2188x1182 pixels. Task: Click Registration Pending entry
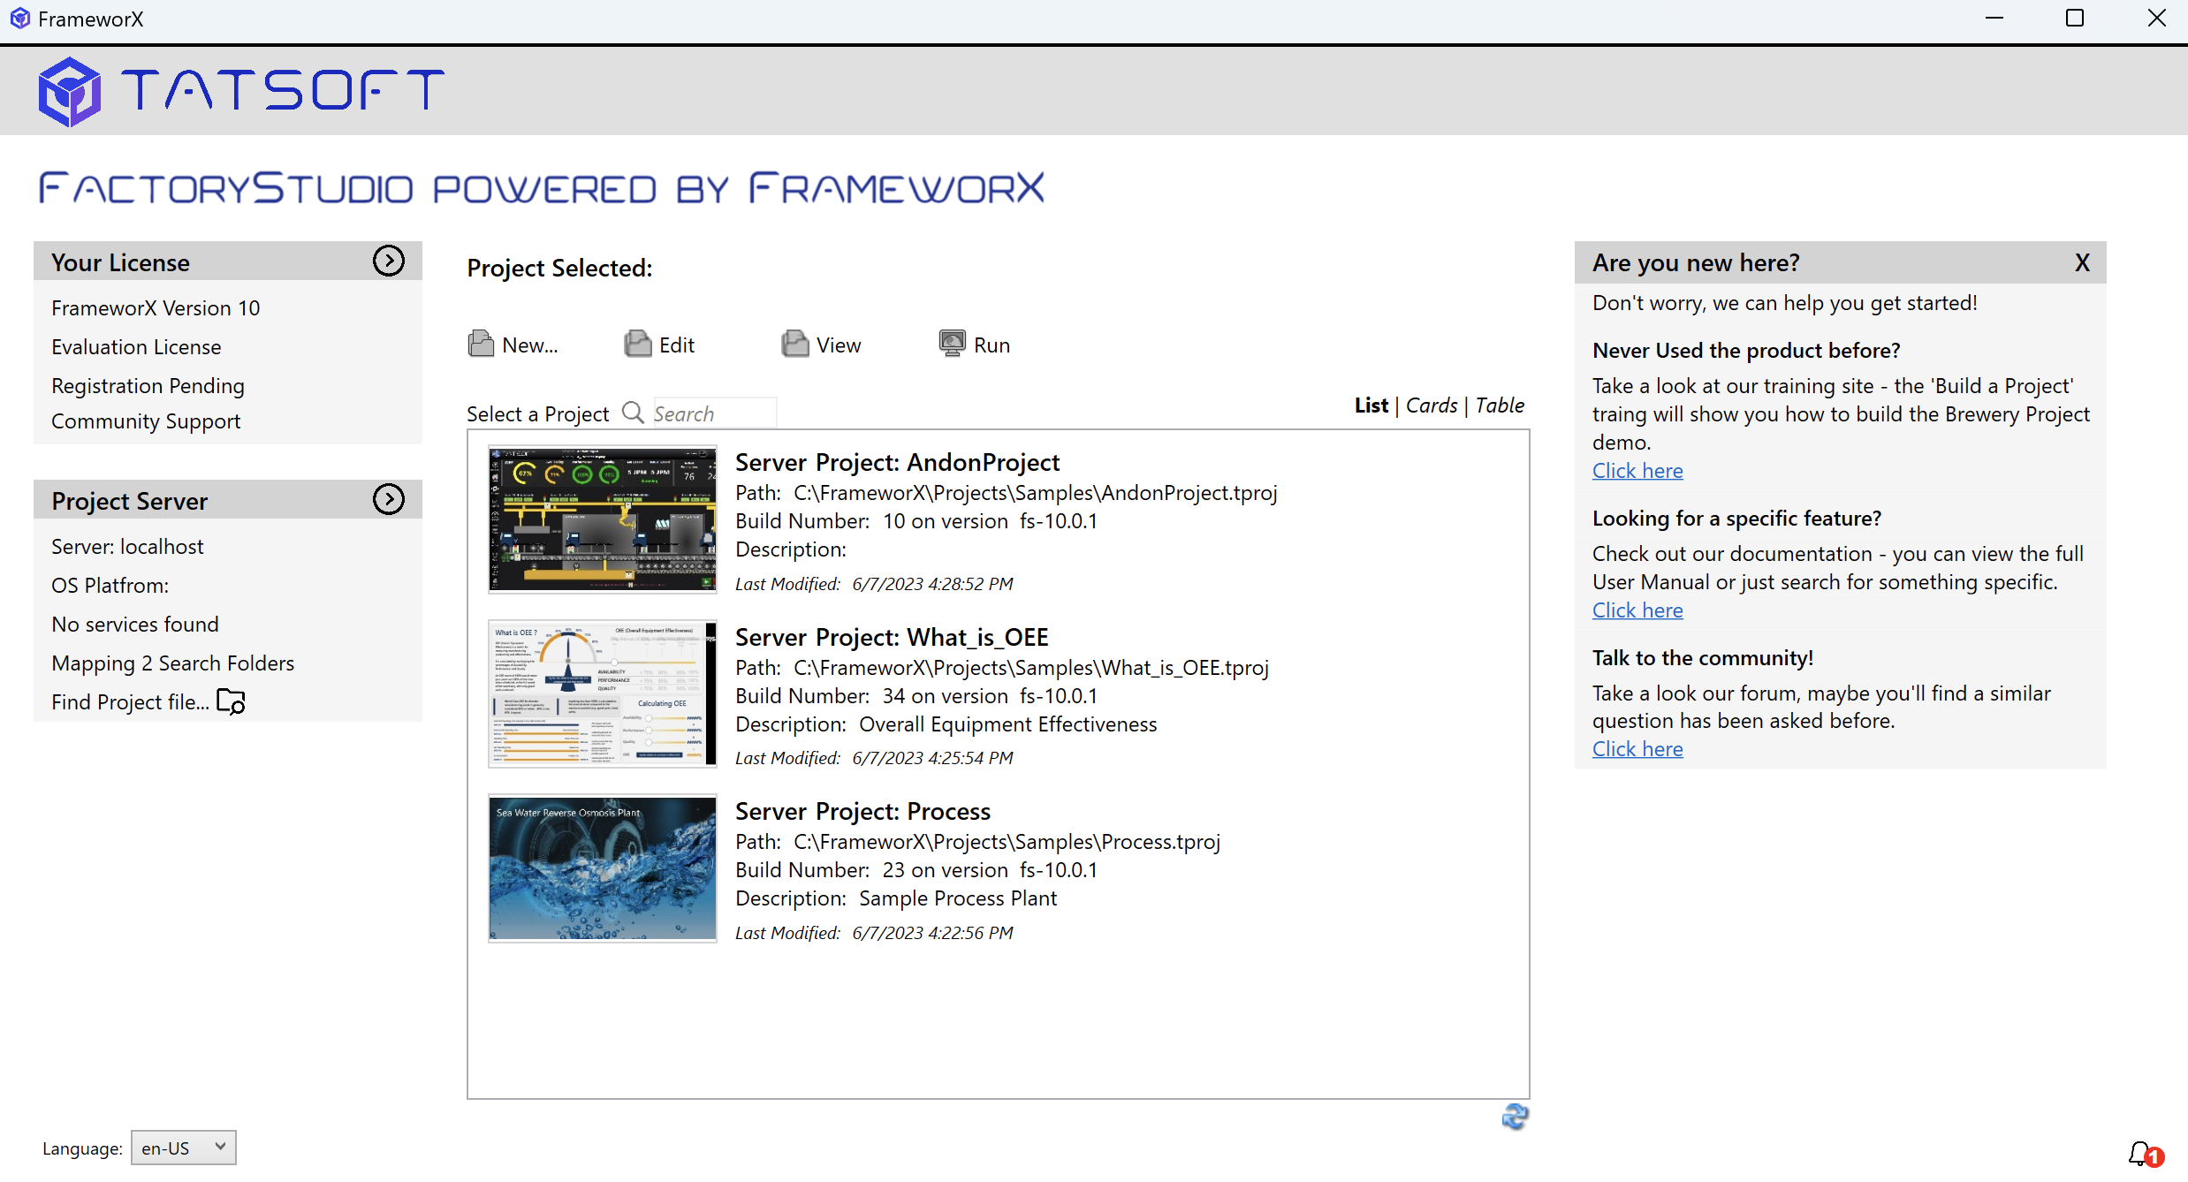(x=148, y=386)
